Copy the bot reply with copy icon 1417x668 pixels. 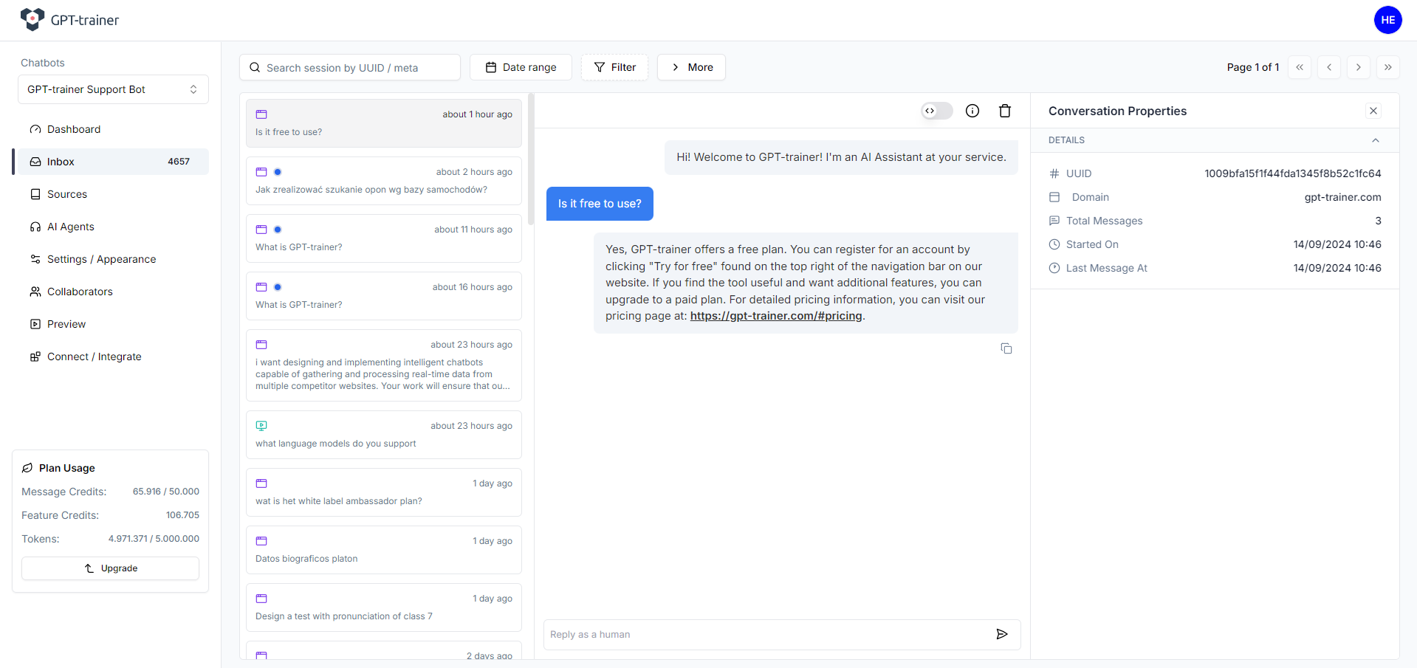pos(1006,348)
